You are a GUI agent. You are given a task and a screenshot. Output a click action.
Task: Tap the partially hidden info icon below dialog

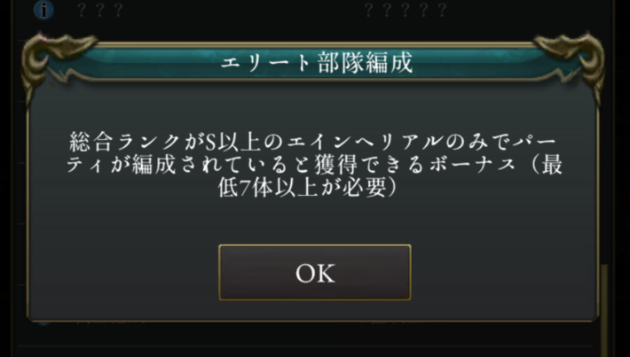(43, 322)
